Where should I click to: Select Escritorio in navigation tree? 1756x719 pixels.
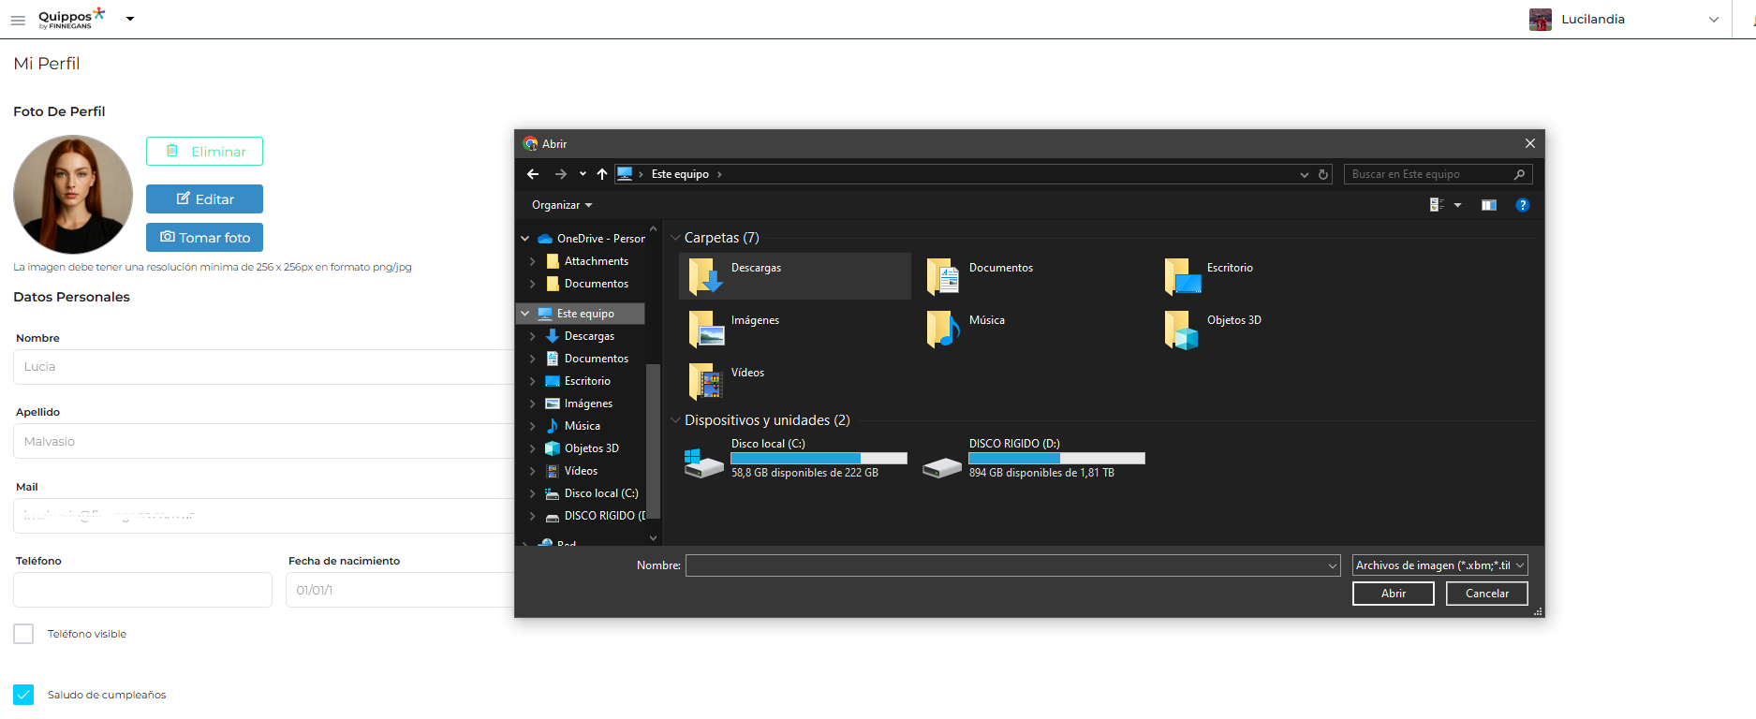coord(587,381)
